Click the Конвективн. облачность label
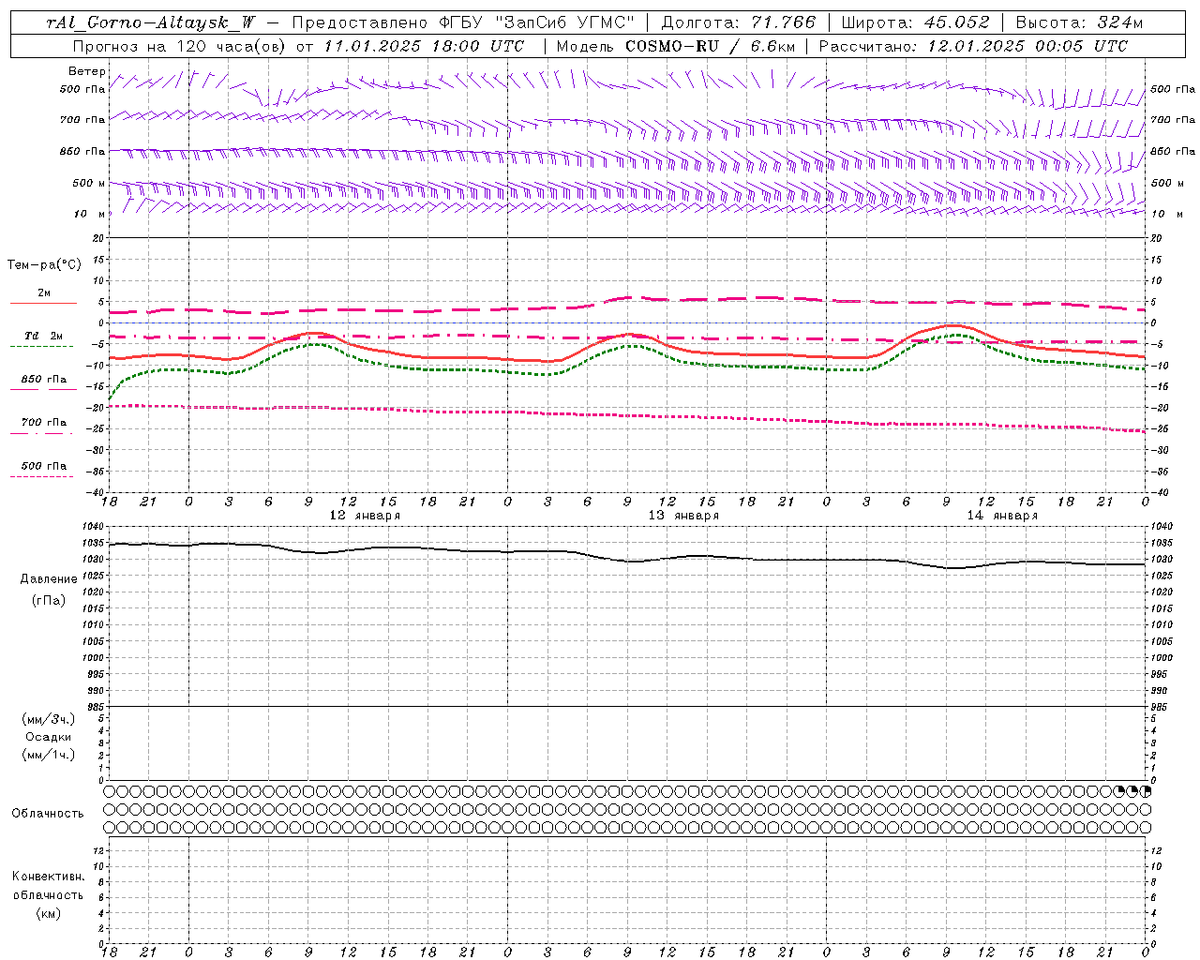 (x=48, y=886)
